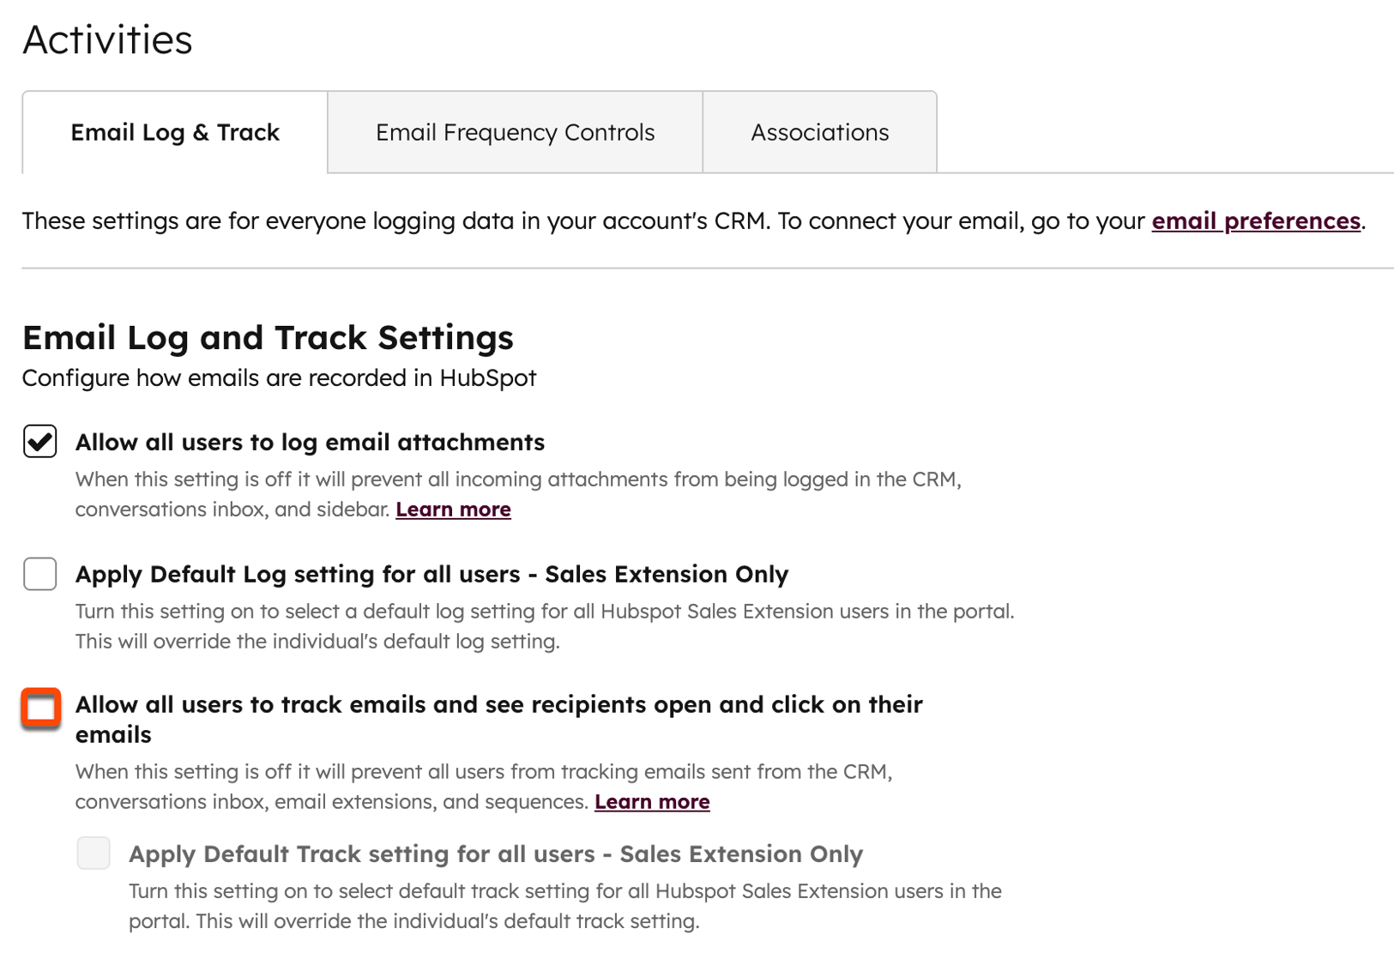Uncheck "Allow all users to log email attachments"
This screenshot has height=959, width=1394.
(x=39, y=442)
